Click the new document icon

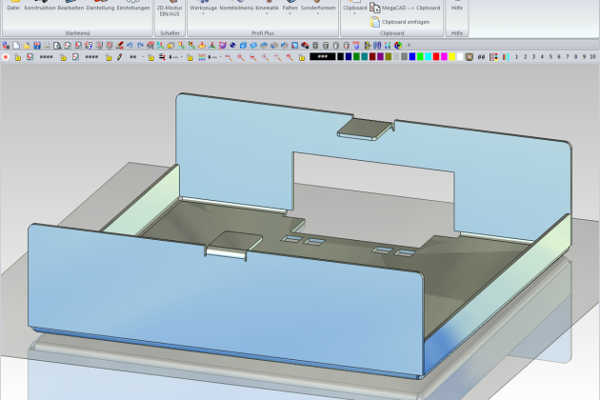(15, 45)
